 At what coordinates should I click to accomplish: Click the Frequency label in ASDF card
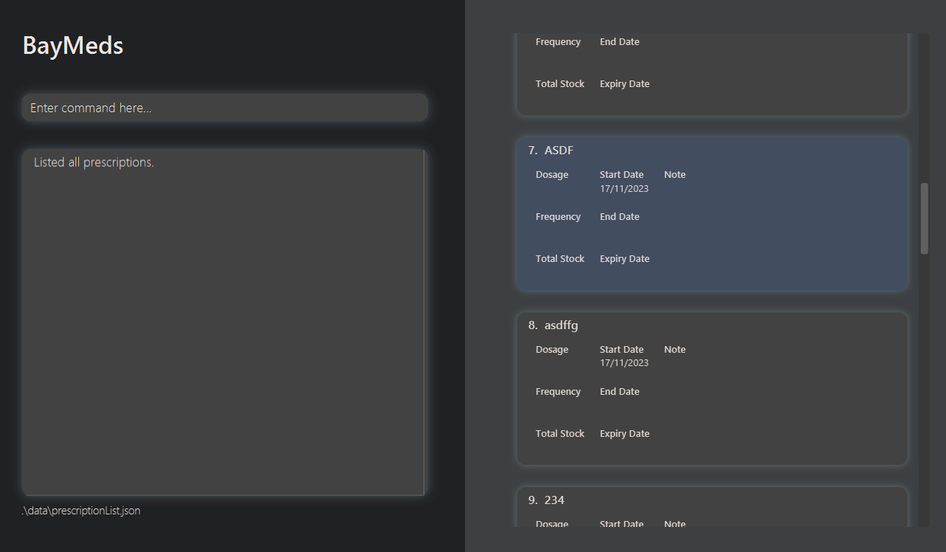[558, 217]
